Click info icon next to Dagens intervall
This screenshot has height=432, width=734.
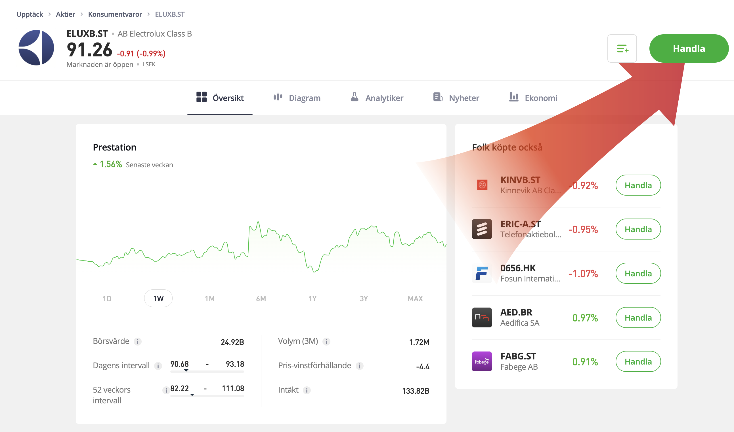tap(158, 366)
